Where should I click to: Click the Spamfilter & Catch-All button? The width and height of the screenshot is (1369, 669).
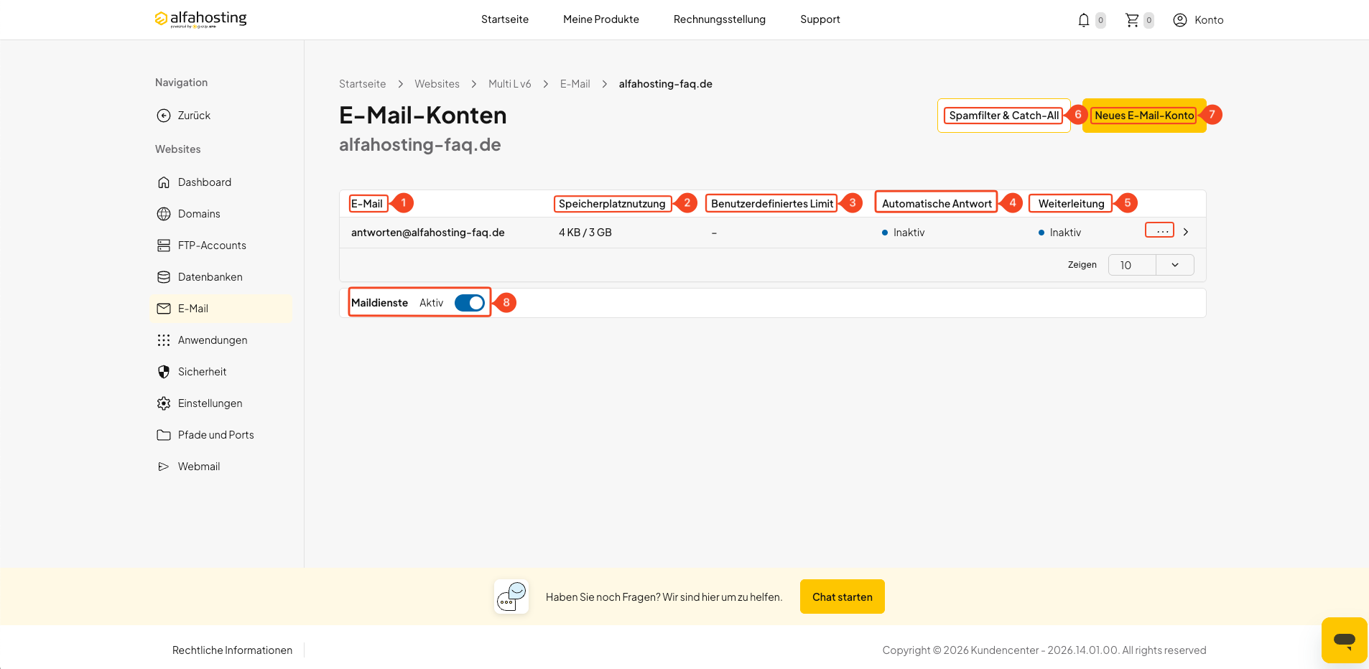1004,116
